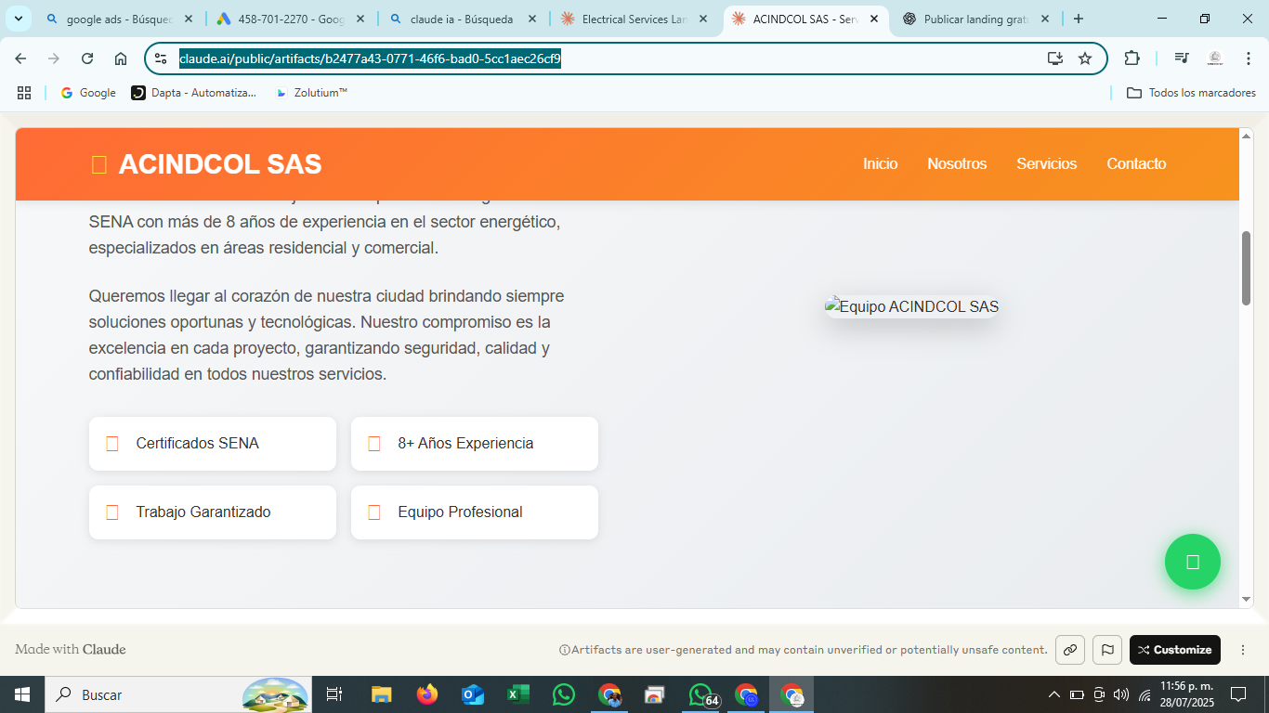This screenshot has width=1269, height=713.
Task: Switch to the Electrical Services tab
Action: point(635,19)
